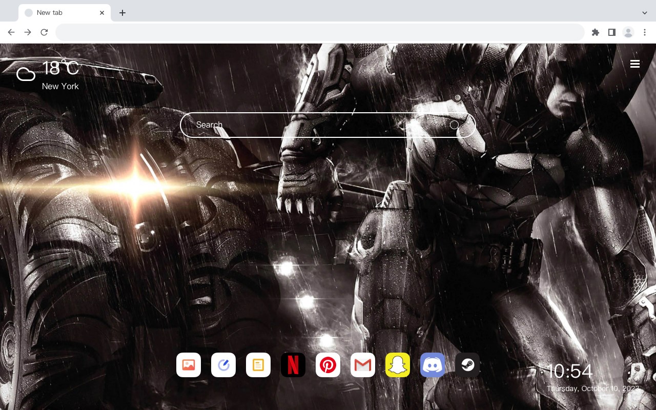Launch the Pinterest shortcut

(x=328, y=365)
